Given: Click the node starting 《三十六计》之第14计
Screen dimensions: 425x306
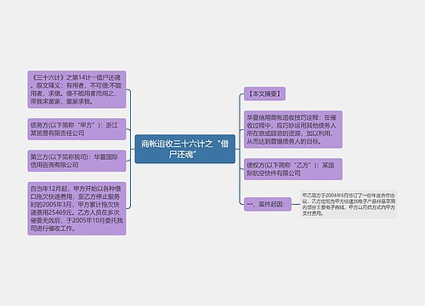Looking at the screenshot, I should point(76,89).
